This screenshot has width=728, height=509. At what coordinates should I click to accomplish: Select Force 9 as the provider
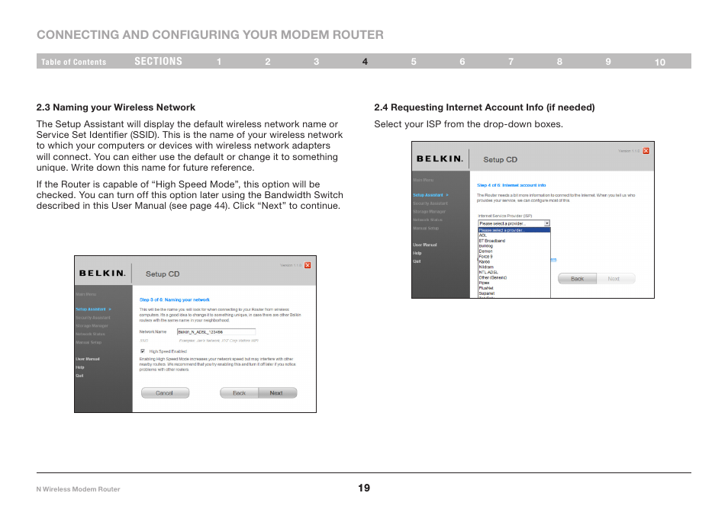485,256
